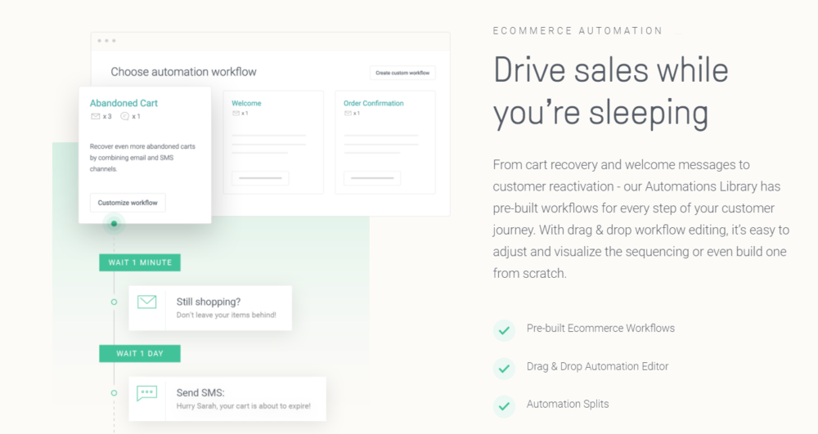
Task: Click the checkmark beside Drag & Drop Automation Editor
Action: (504, 369)
